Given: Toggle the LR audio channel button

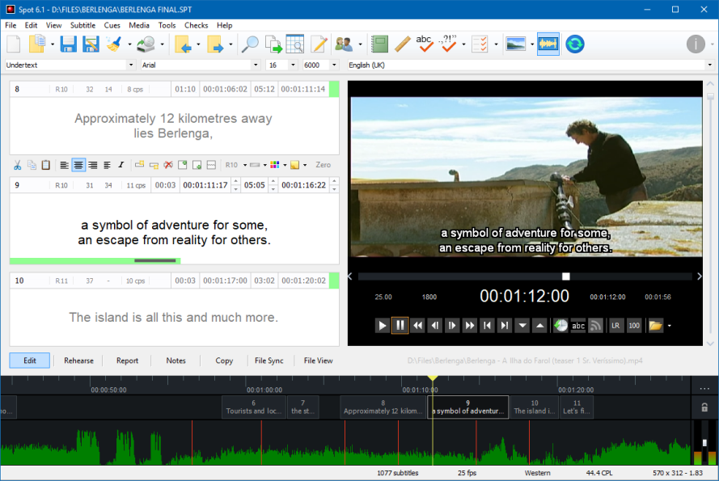Looking at the screenshot, I should 615,325.
